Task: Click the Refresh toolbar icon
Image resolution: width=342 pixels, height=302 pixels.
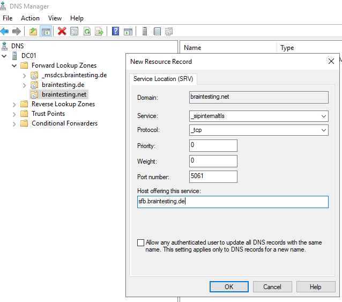Action: click(x=87, y=32)
